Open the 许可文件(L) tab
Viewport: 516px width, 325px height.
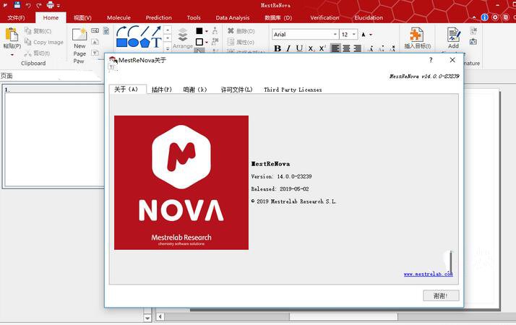coord(236,90)
